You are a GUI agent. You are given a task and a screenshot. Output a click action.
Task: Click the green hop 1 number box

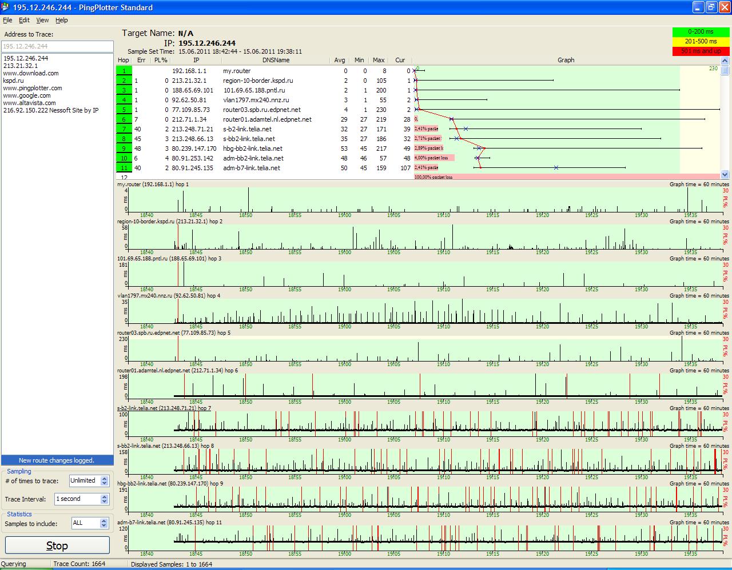(x=124, y=71)
